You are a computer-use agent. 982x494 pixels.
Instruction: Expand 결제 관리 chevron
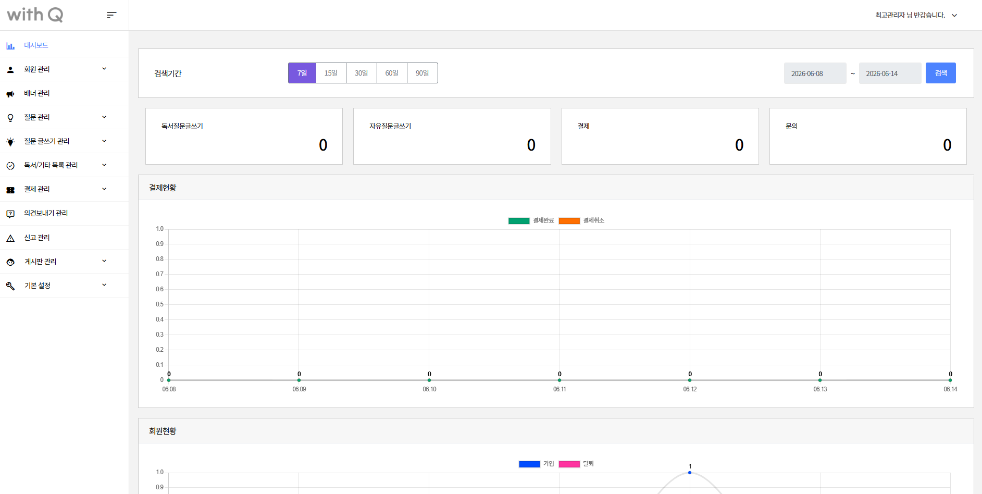pyautogui.click(x=104, y=189)
